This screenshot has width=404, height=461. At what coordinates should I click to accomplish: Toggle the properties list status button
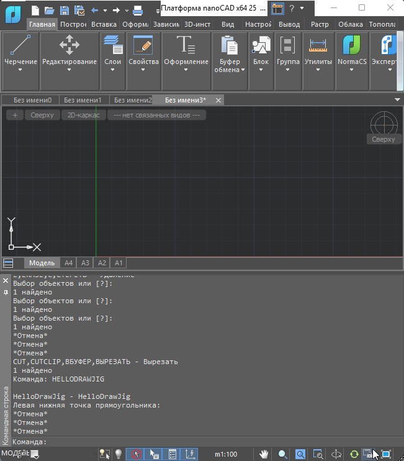[x=172, y=454]
